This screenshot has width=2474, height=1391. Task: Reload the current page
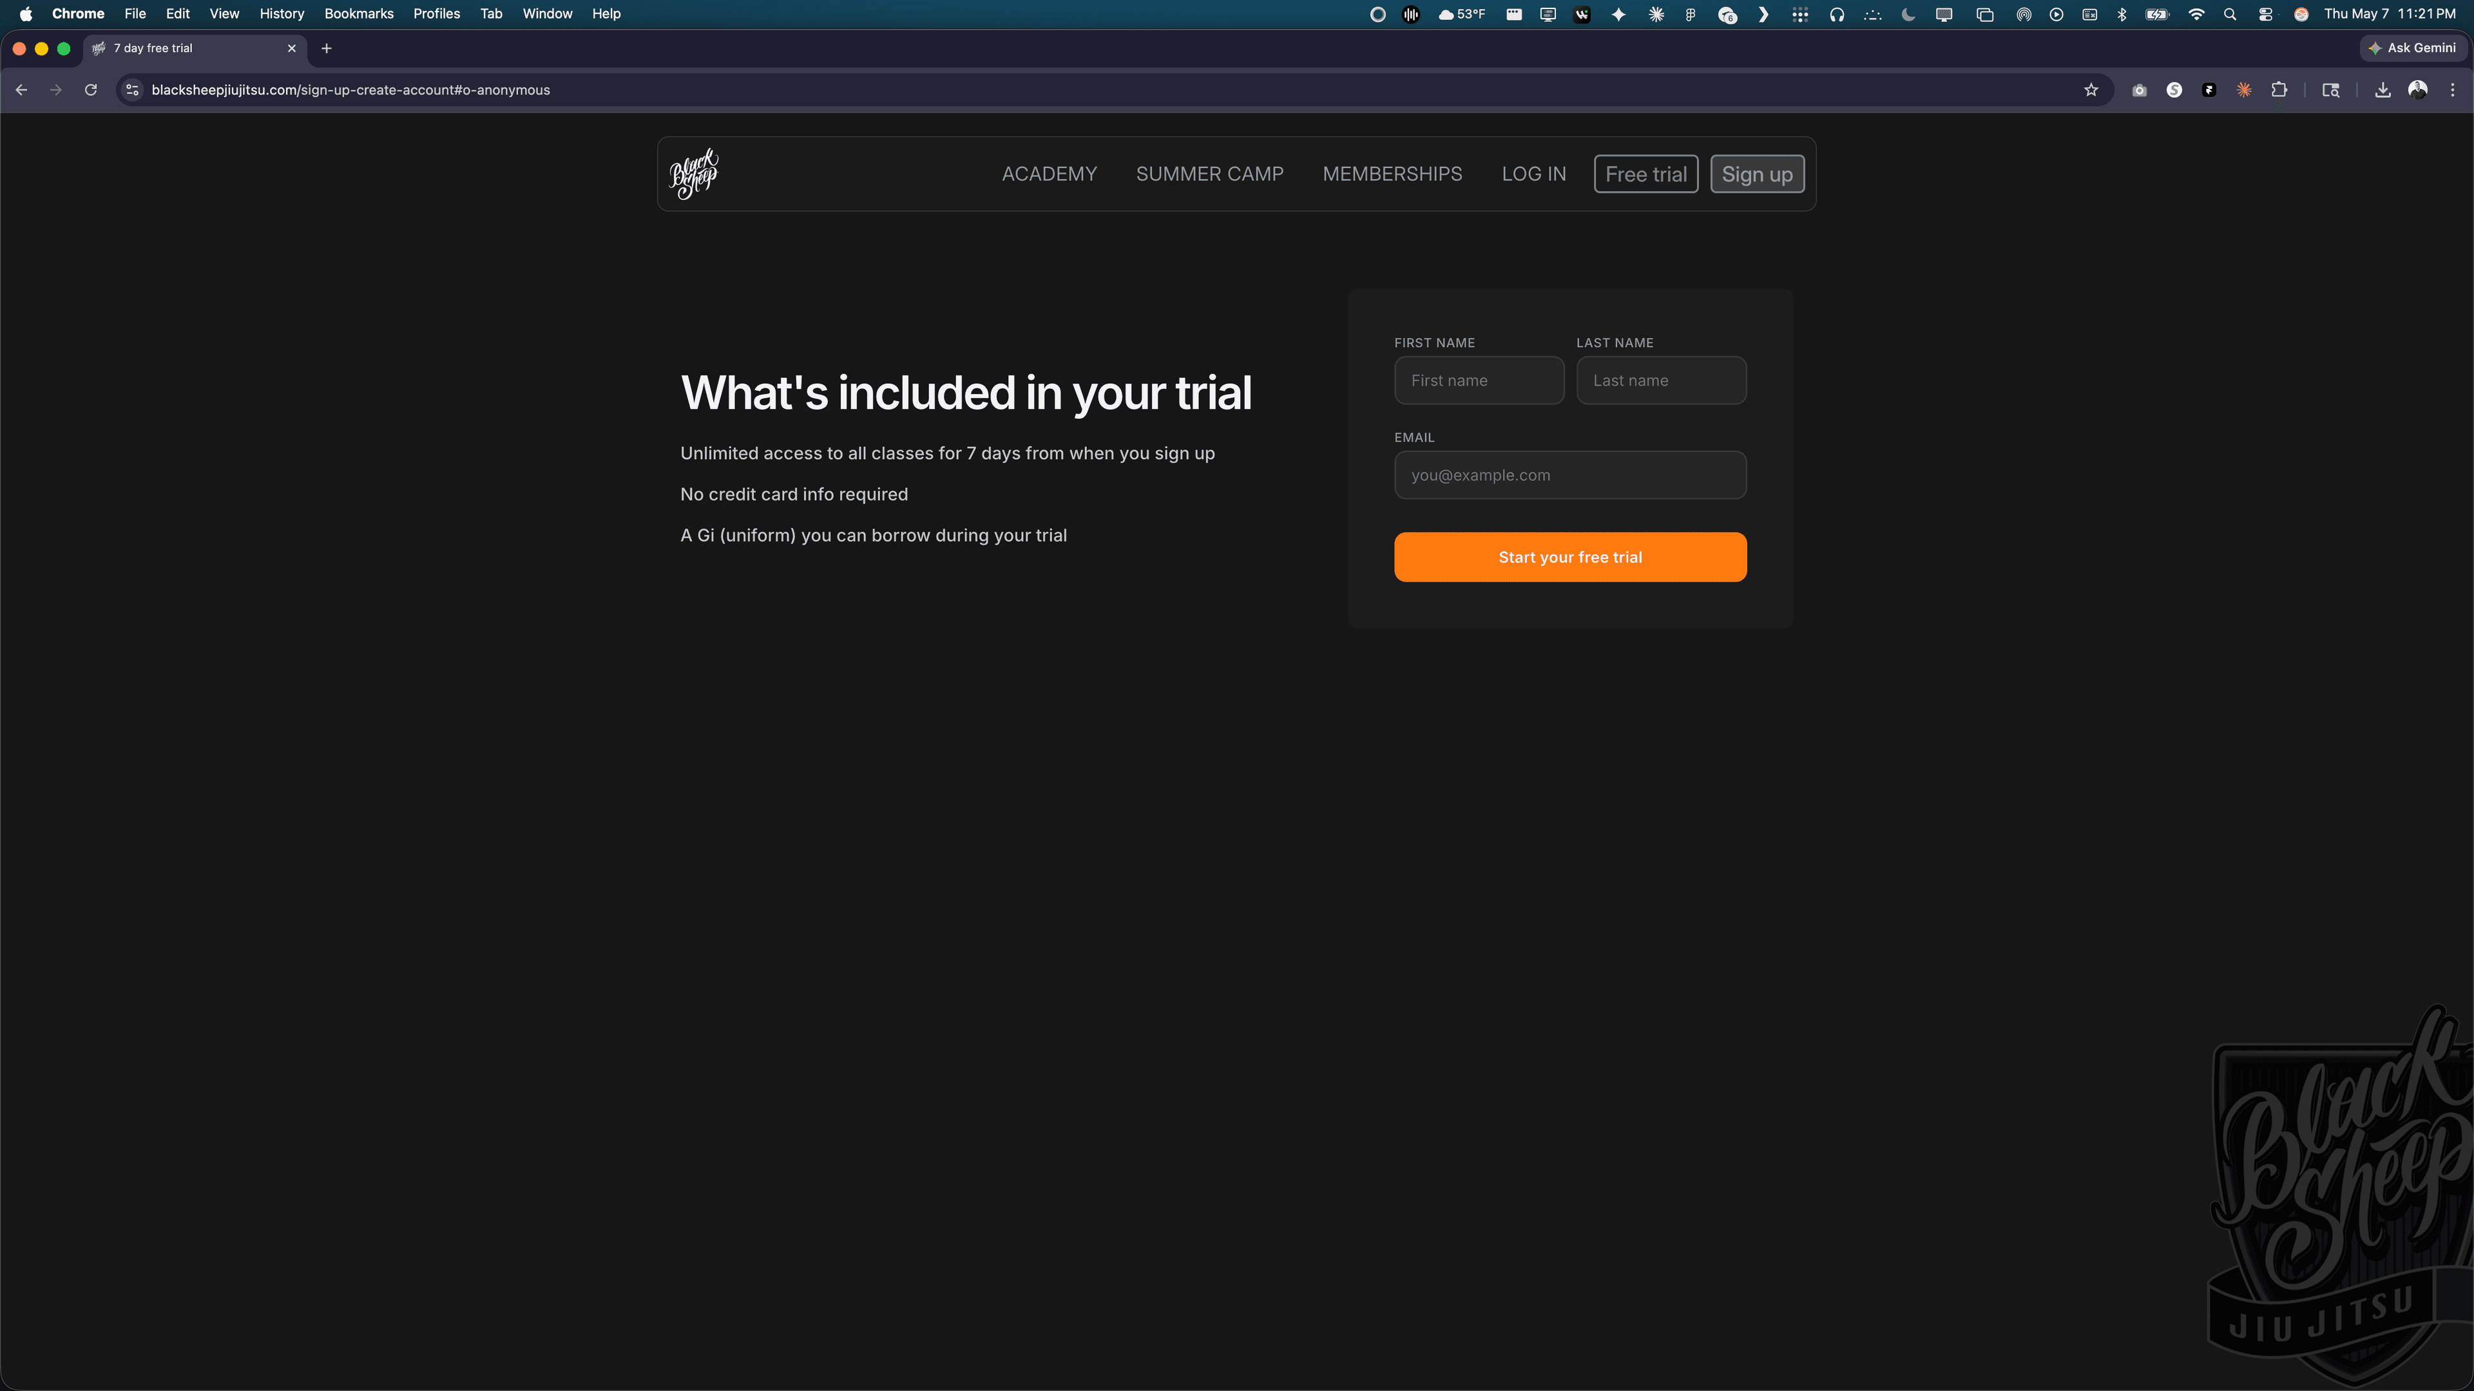tap(90, 90)
